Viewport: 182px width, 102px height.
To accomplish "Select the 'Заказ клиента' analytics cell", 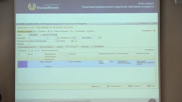I will click(145, 63).
